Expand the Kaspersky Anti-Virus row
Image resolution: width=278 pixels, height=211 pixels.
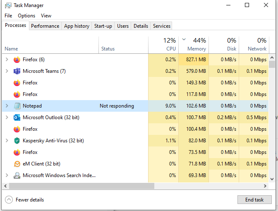pos(7,141)
